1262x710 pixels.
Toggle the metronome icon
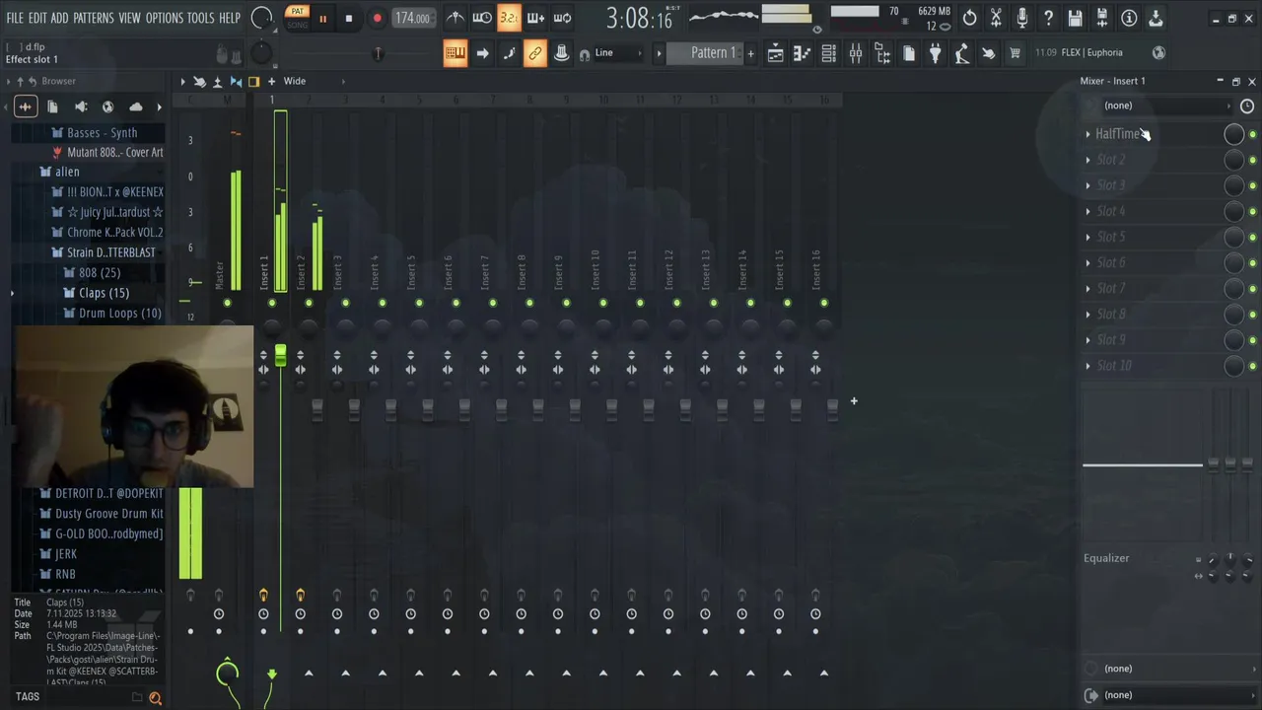[x=455, y=18]
